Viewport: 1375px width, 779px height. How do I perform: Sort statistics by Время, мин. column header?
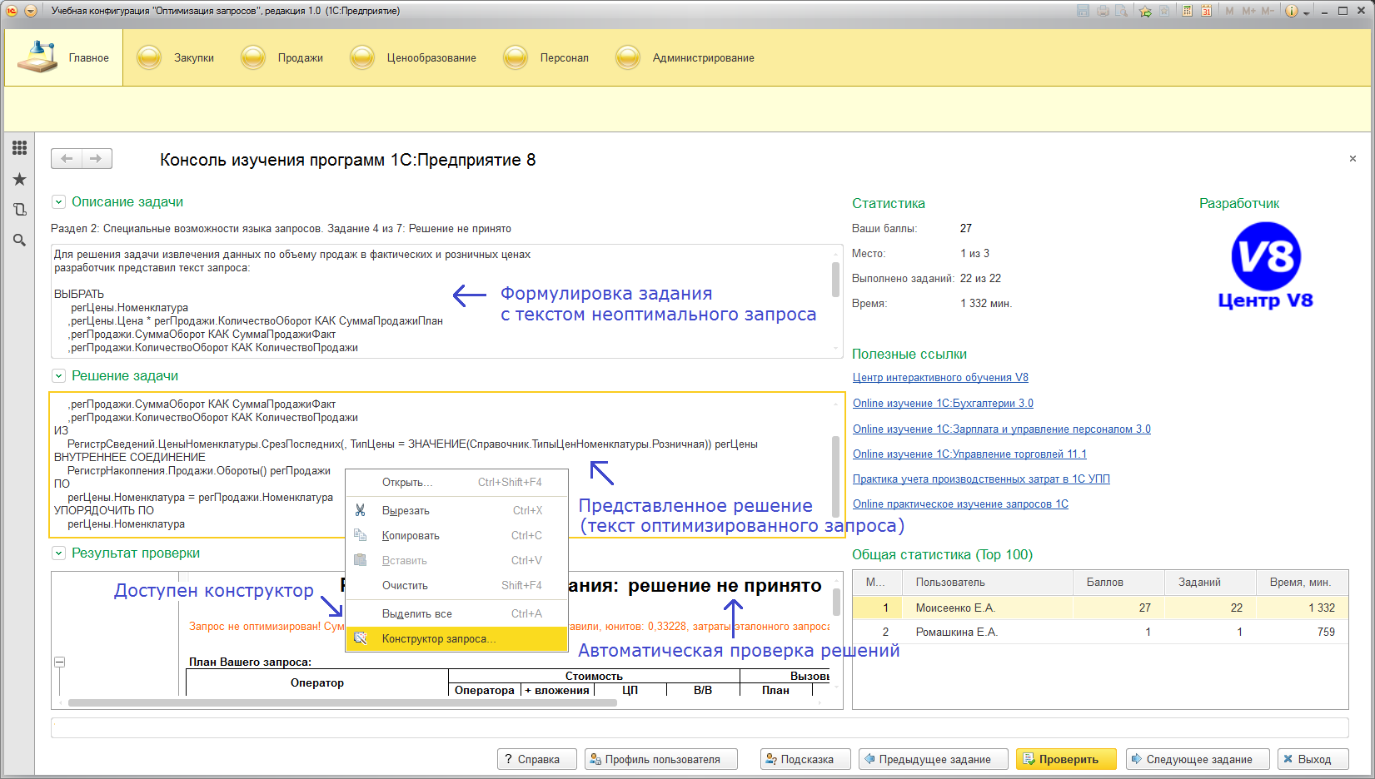coord(1302,583)
